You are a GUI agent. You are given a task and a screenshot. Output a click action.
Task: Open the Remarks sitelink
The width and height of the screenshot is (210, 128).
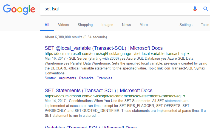[x=86, y=78]
